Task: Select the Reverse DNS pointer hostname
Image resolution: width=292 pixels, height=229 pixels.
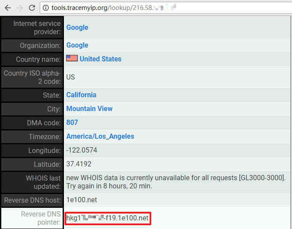Action: pos(108,218)
